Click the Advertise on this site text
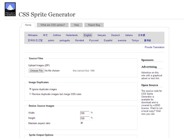191x138 pixels. (152, 76)
